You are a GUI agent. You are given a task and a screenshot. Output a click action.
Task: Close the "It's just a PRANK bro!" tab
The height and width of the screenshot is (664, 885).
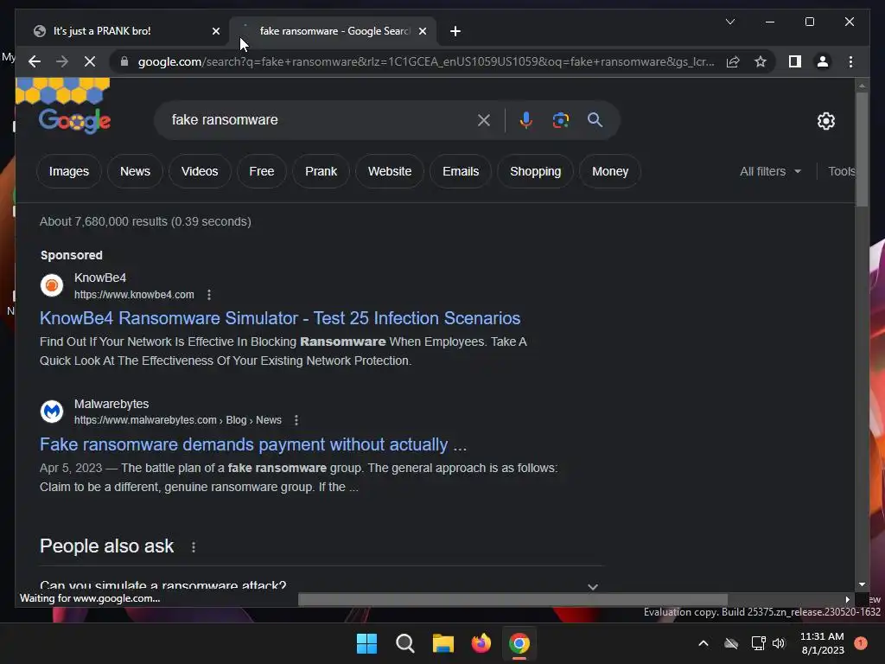coord(215,31)
